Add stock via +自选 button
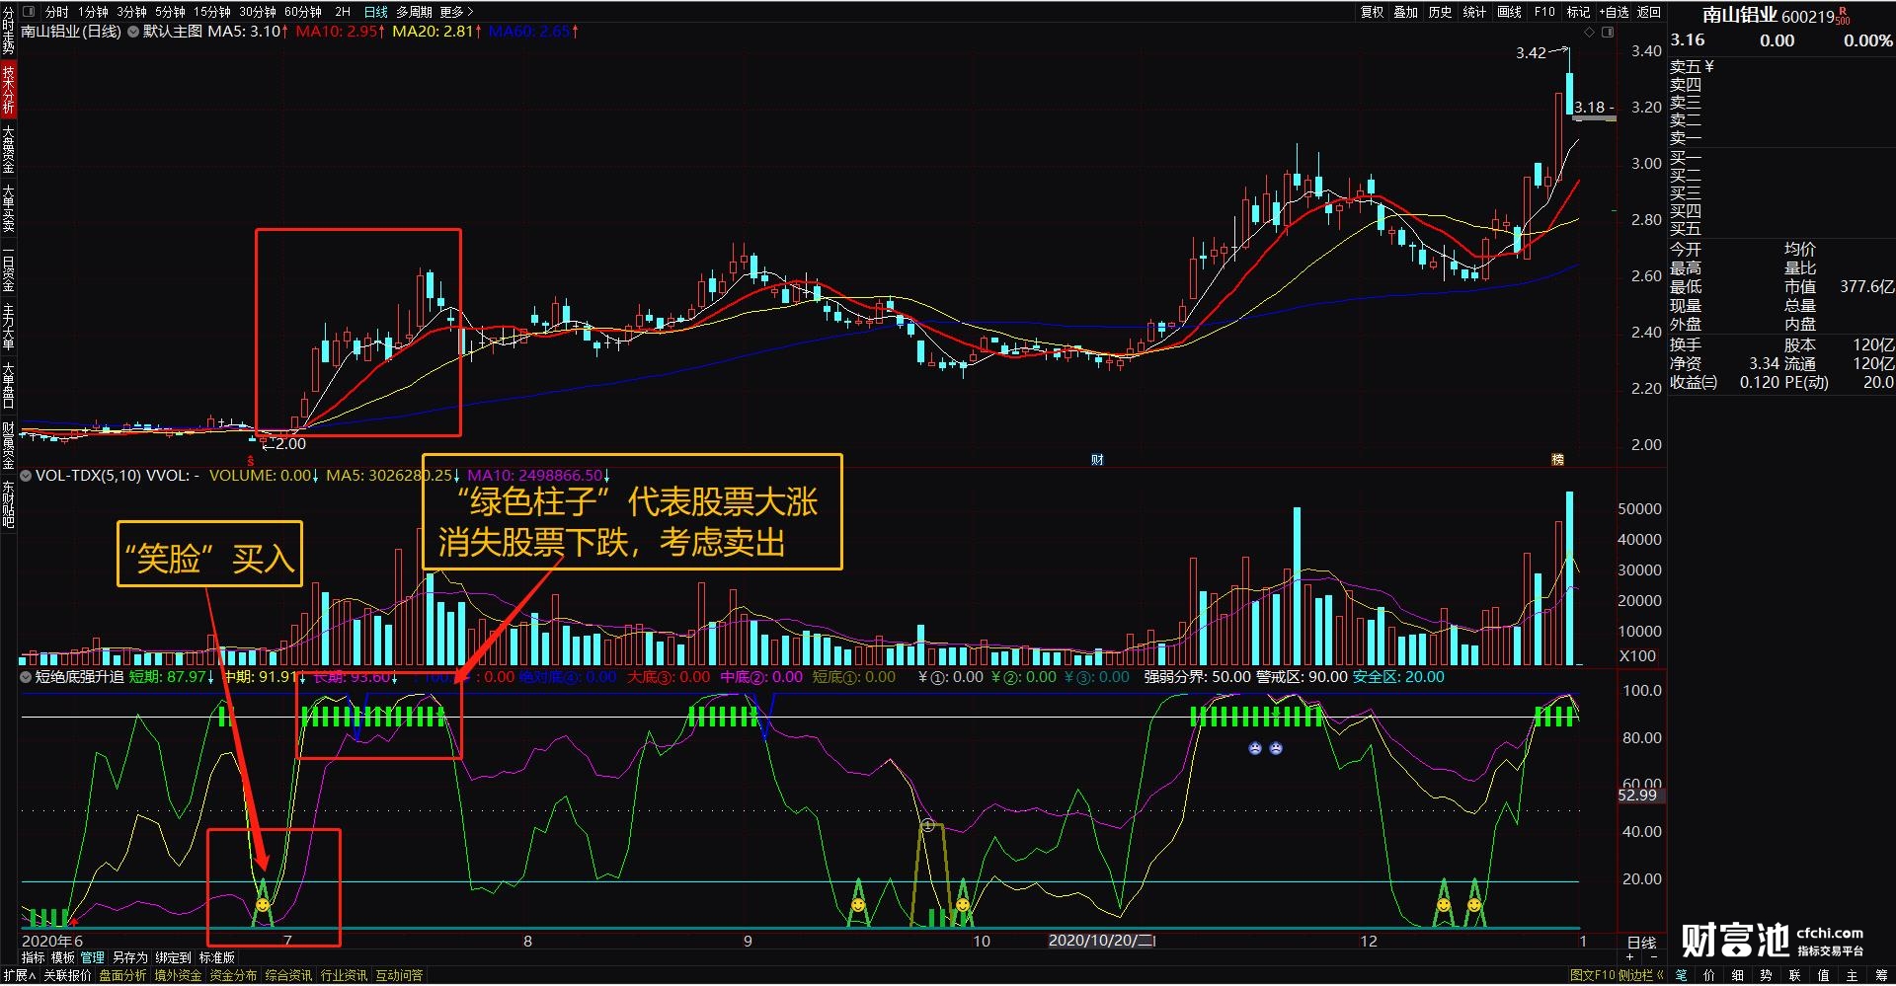The height and width of the screenshot is (986, 1896). tap(1614, 12)
